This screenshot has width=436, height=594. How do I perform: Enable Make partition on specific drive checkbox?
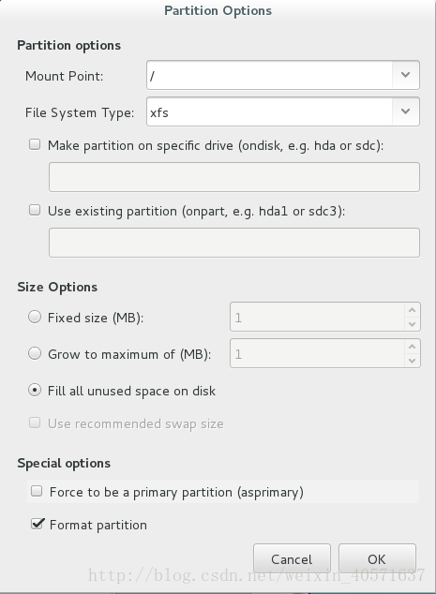pyautogui.click(x=35, y=144)
